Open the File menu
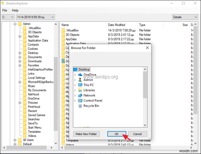The image size is (201, 154). click(5, 10)
